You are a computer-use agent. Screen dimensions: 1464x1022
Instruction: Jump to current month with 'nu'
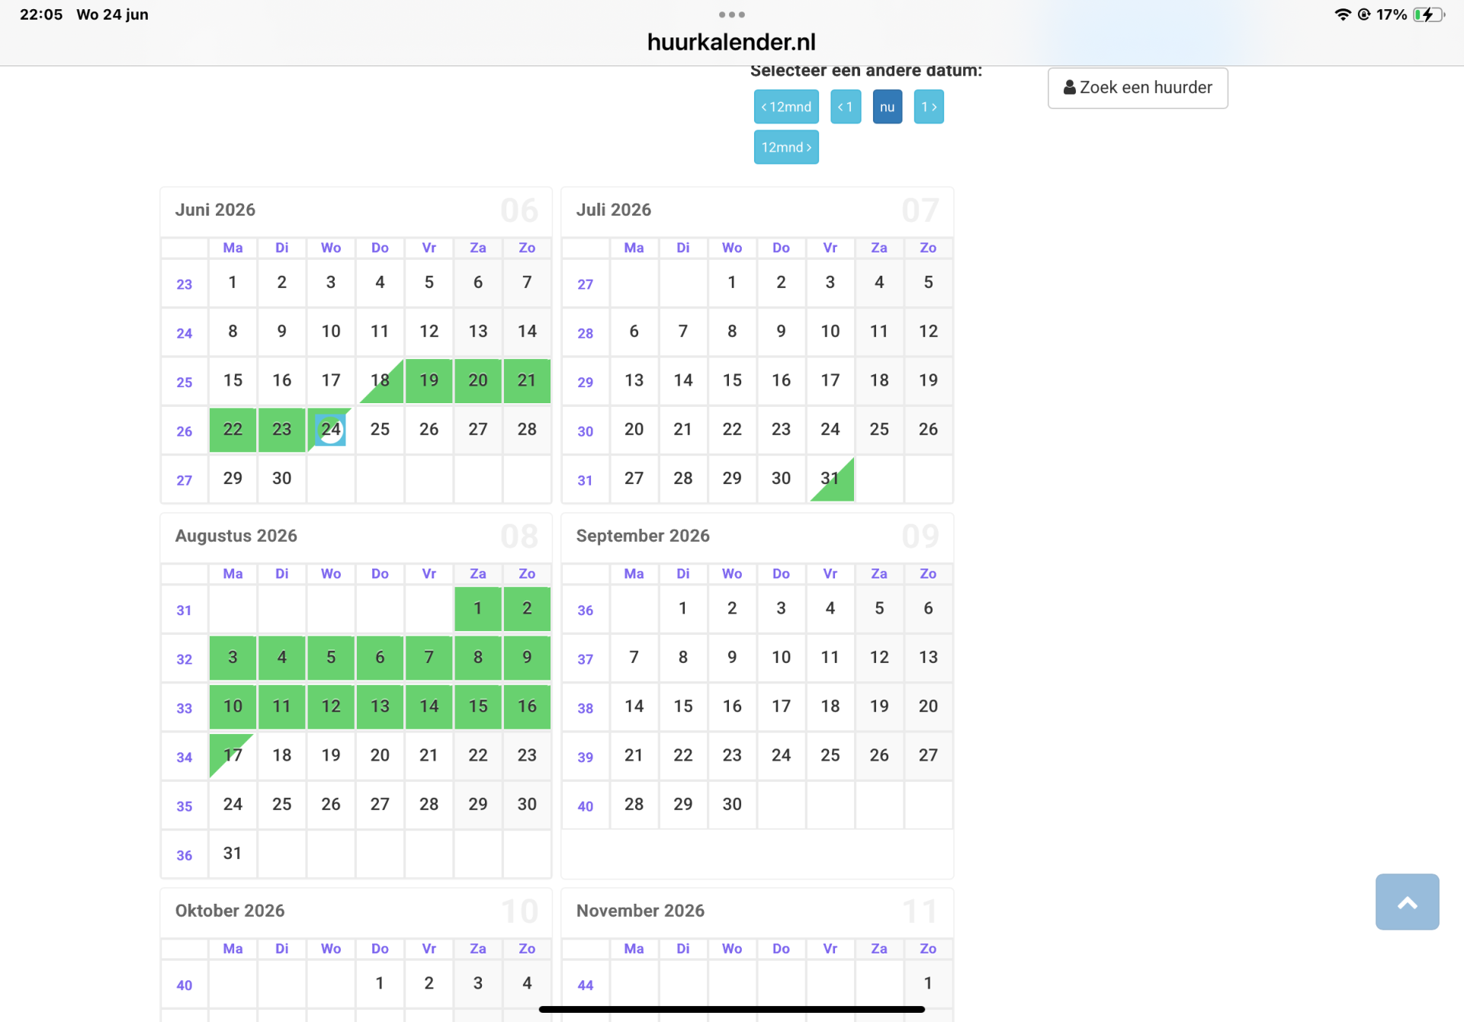coord(888,107)
